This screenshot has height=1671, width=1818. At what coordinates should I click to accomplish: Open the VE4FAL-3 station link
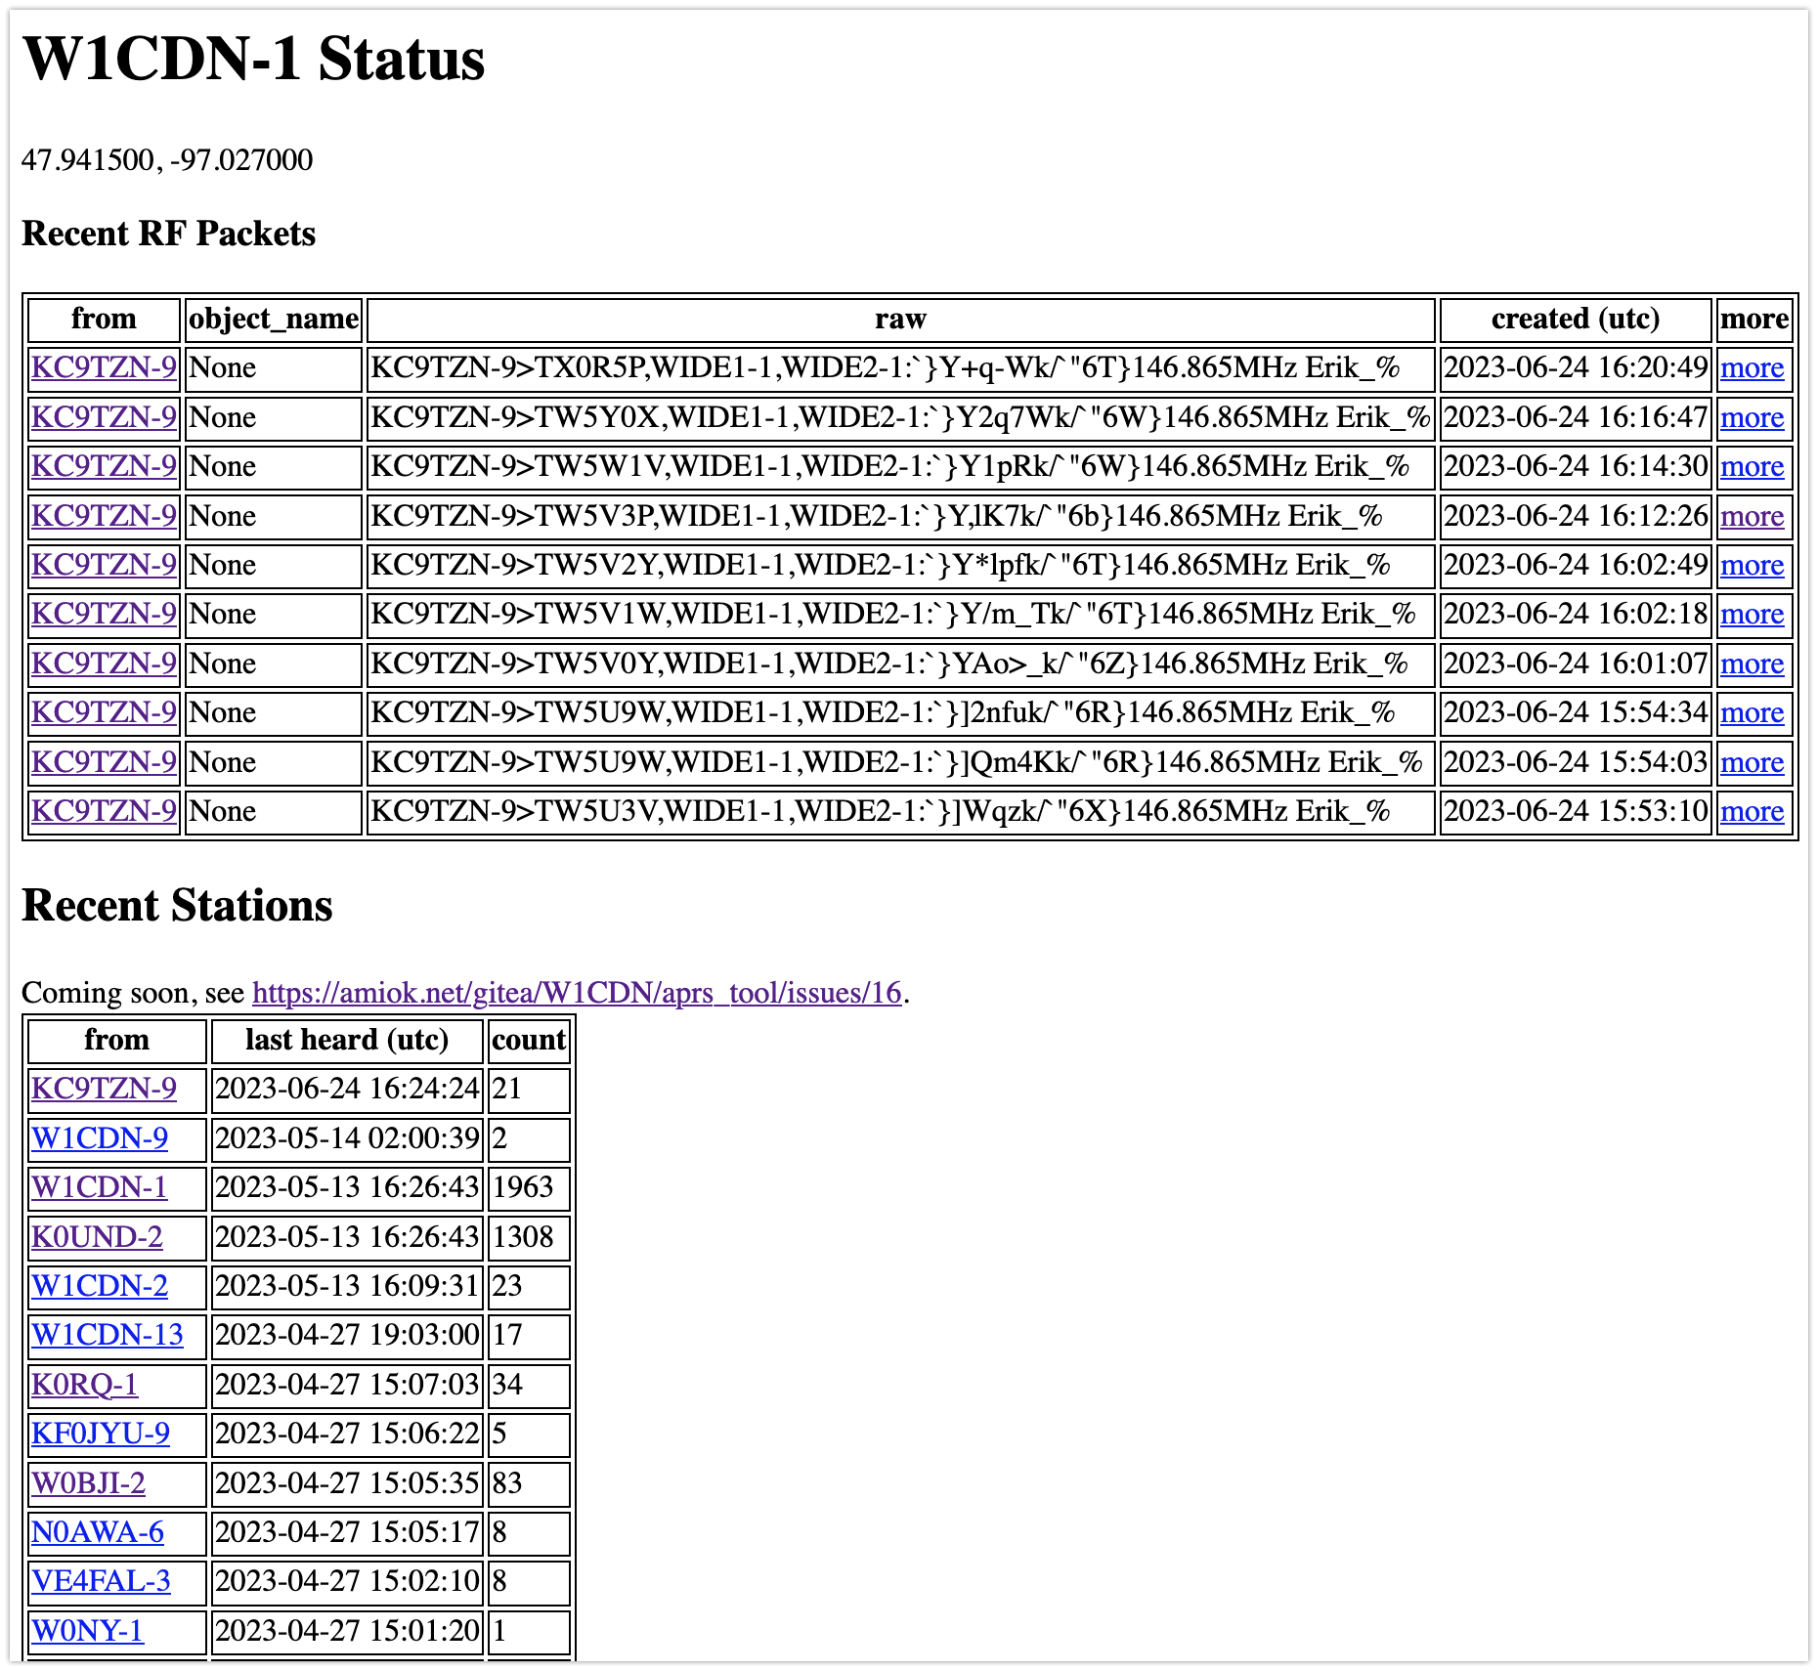pos(101,1581)
